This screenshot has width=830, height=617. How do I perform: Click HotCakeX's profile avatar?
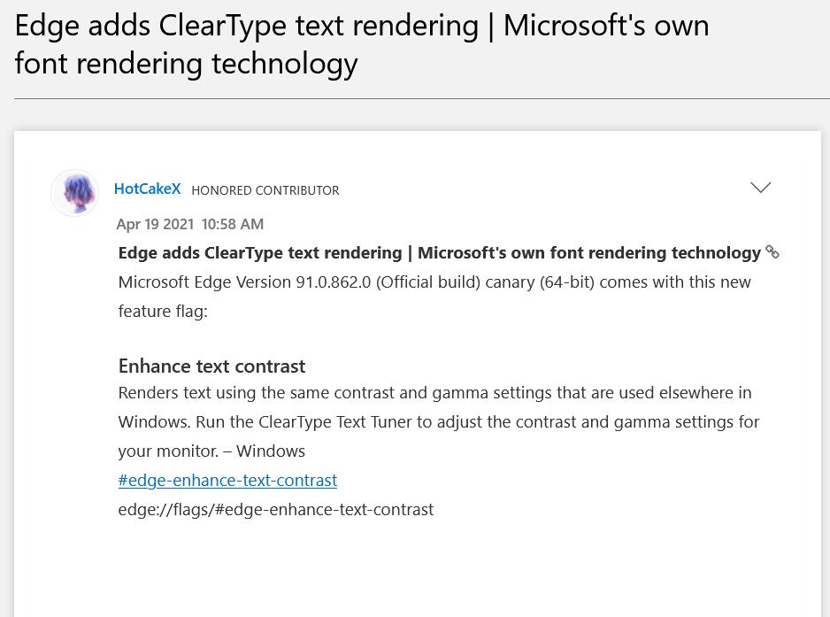tap(74, 192)
